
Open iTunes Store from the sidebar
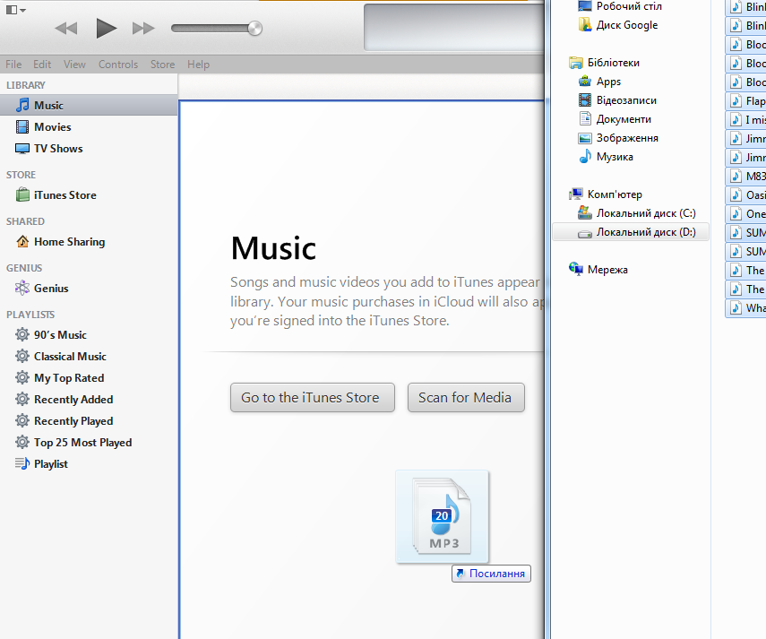pyautogui.click(x=65, y=195)
